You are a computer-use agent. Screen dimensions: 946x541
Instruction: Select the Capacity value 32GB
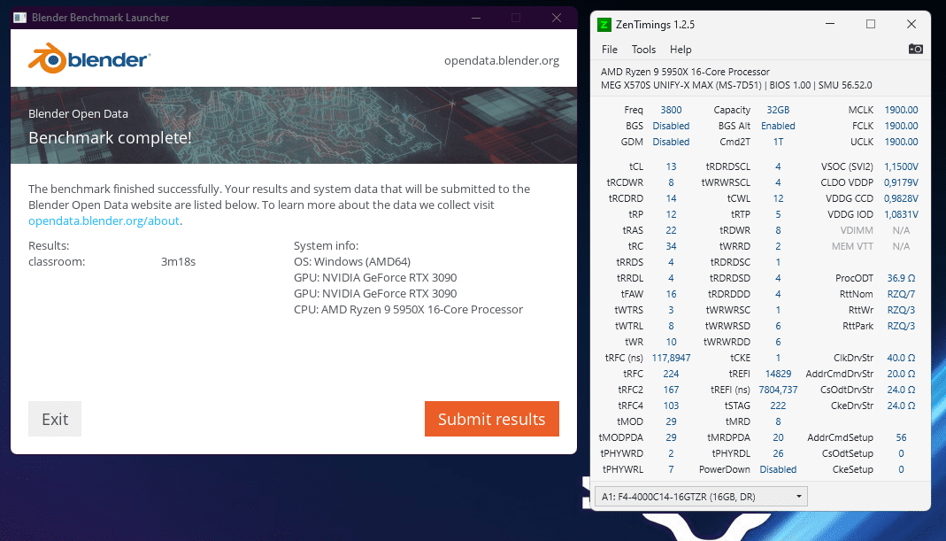[x=778, y=110]
